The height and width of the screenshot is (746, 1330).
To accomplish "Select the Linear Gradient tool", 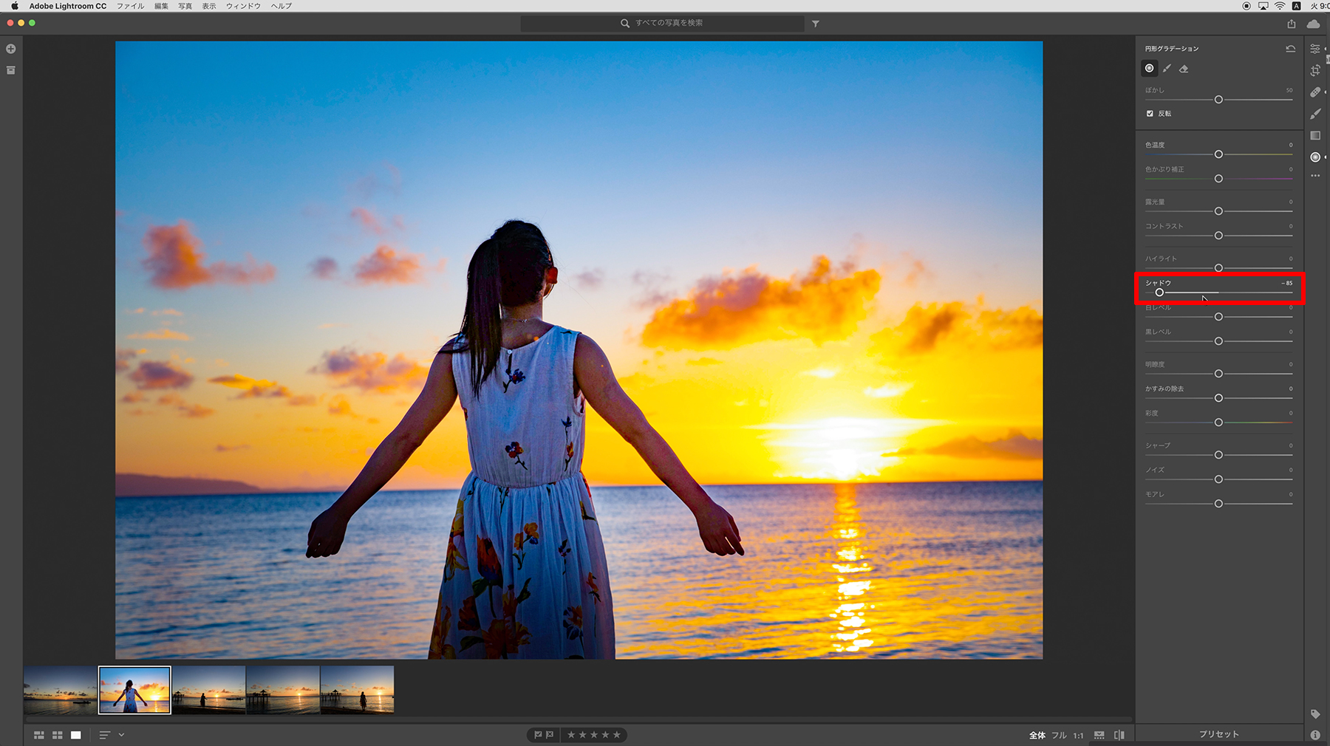I will pyautogui.click(x=1315, y=136).
